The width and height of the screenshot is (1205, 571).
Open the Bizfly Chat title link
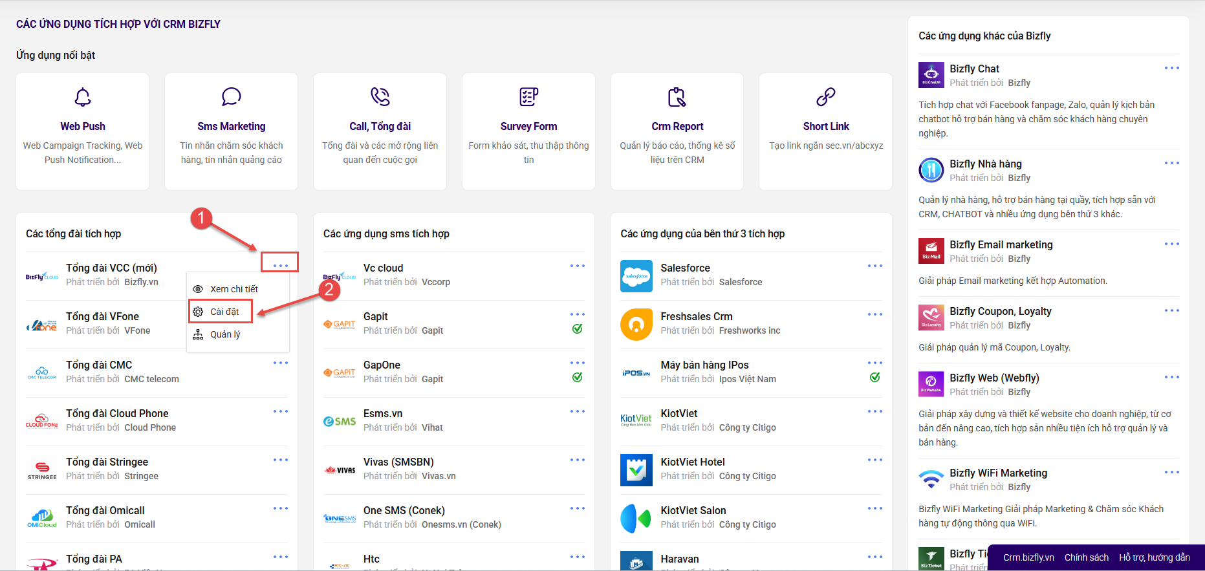(975, 69)
